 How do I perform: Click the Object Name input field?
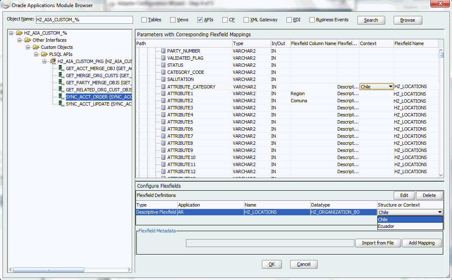pos(84,20)
